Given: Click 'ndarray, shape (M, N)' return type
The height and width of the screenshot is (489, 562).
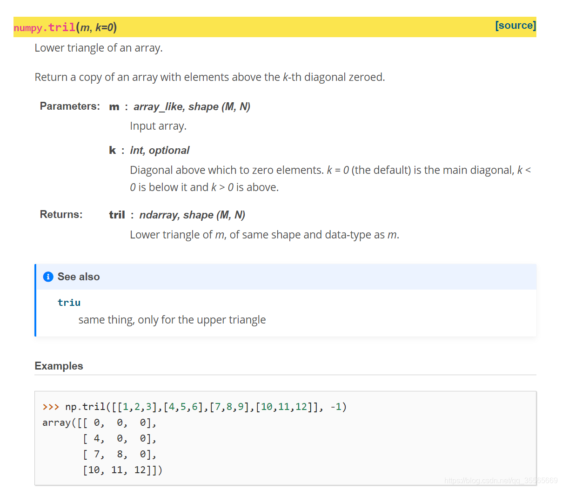Looking at the screenshot, I should click(192, 215).
